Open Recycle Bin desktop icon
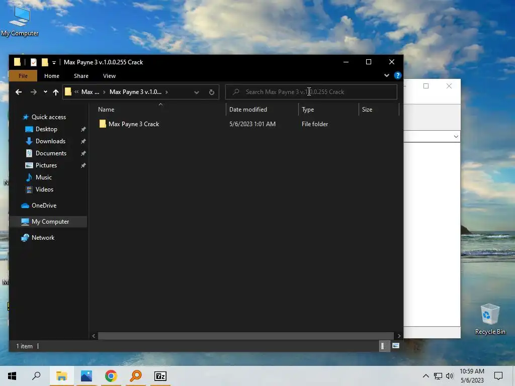The height and width of the screenshot is (386, 515). [x=490, y=319]
